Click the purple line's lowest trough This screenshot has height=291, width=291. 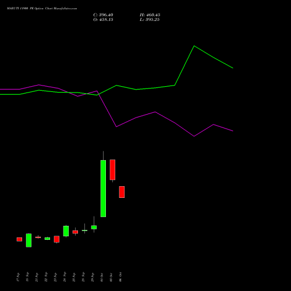click(194, 136)
